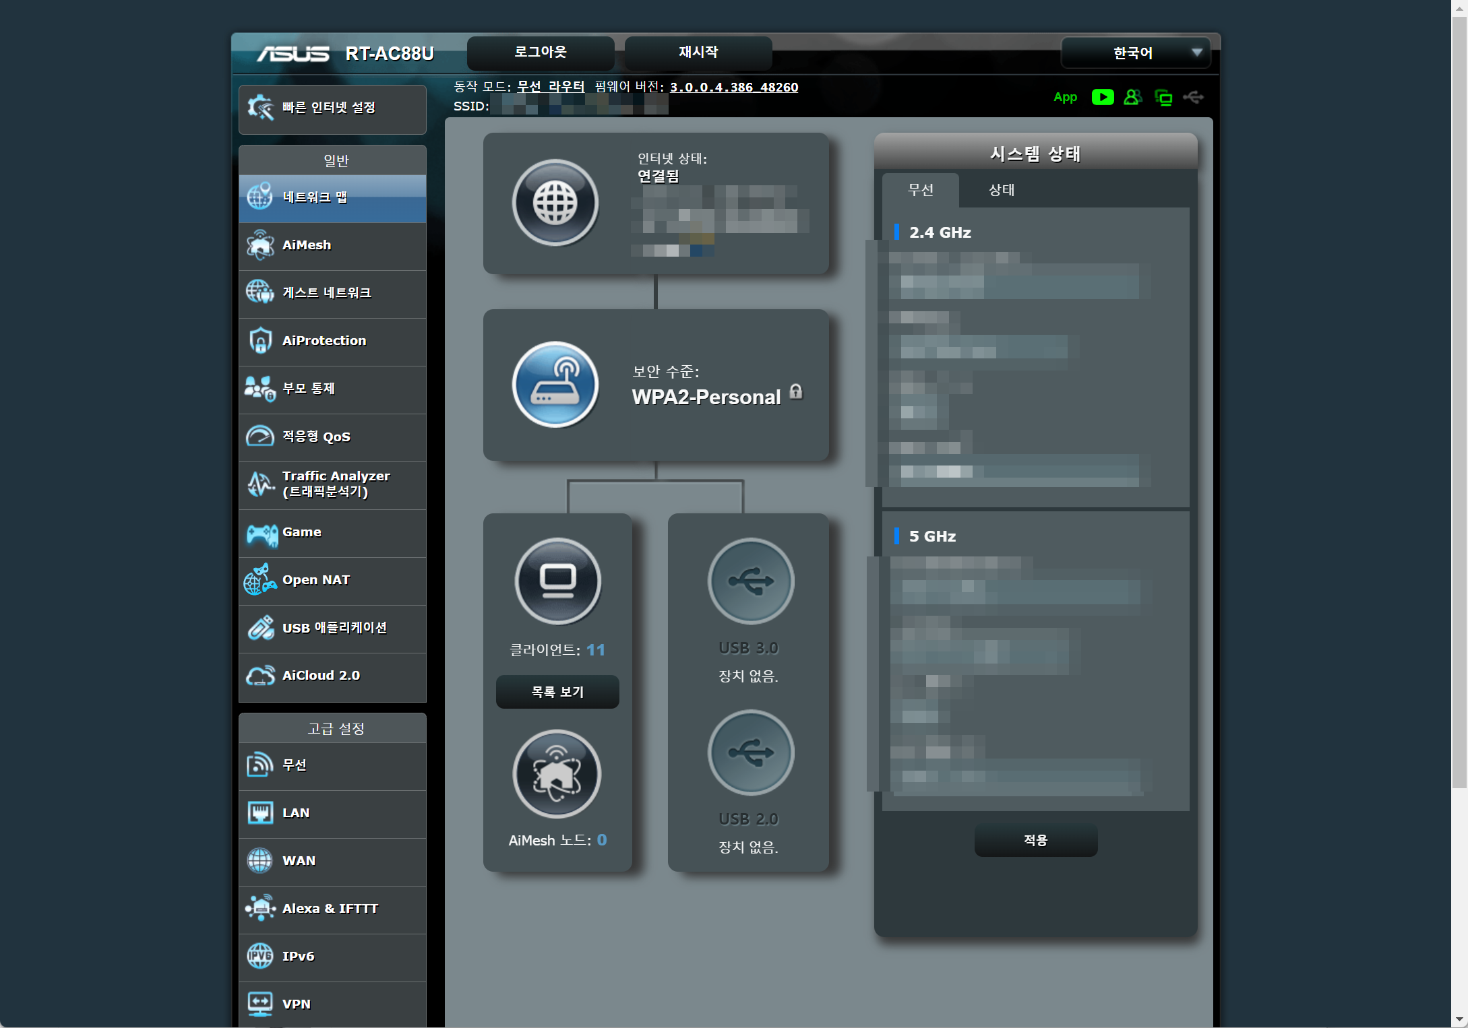This screenshot has width=1468, height=1028.
Task: Click the App label in header
Action: click(1066, 97)
